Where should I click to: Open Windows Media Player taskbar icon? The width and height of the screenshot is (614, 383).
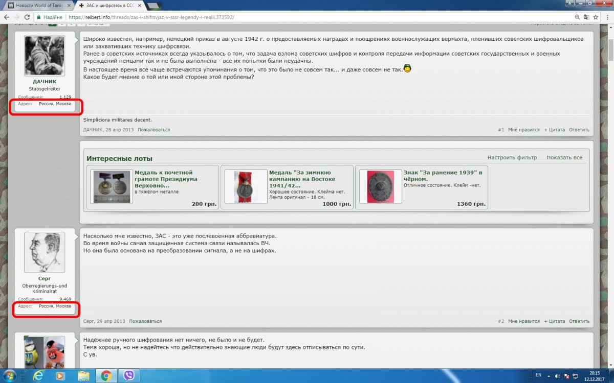(60, 375)
